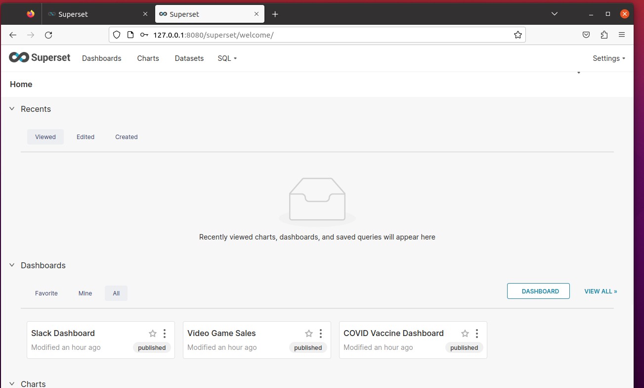644x388 pixels.
Task: Open Video Game Sales three-dot menu
Action: click(321, 334)
